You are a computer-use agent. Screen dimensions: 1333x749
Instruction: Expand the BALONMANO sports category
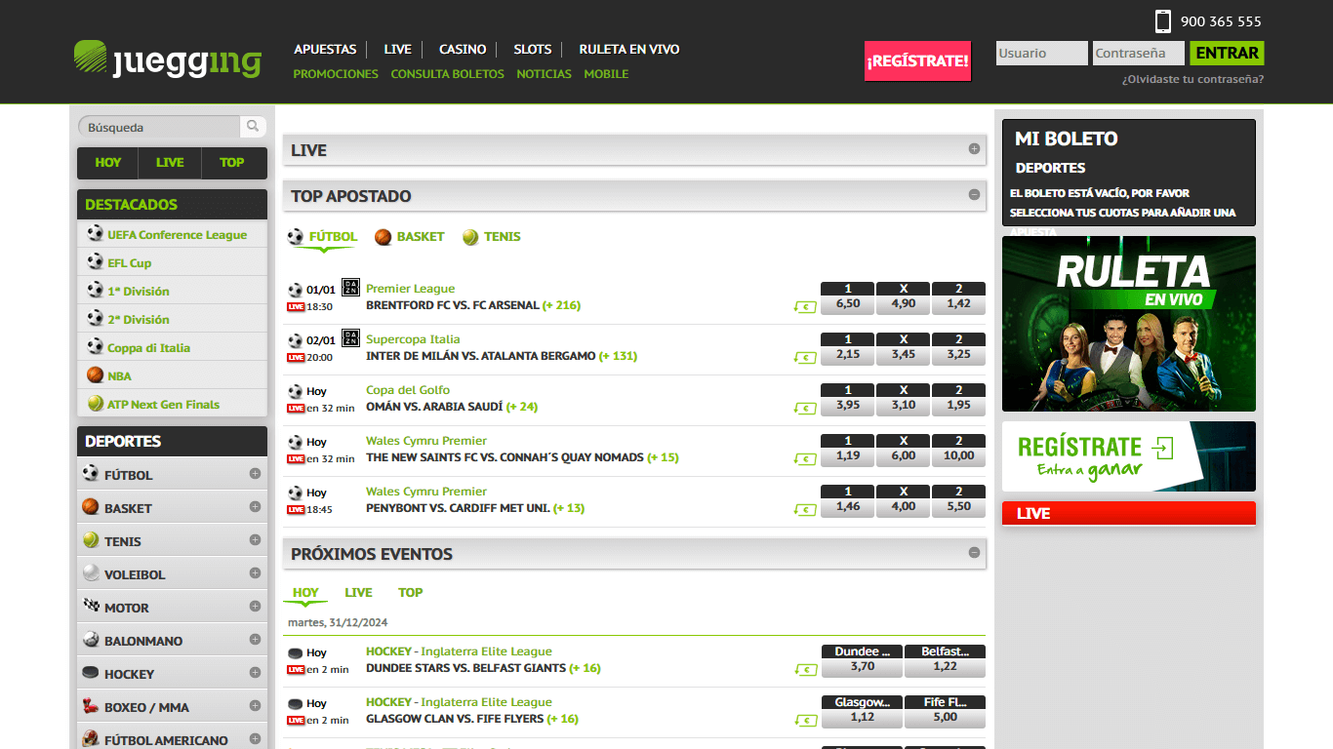tap(255, 640)
